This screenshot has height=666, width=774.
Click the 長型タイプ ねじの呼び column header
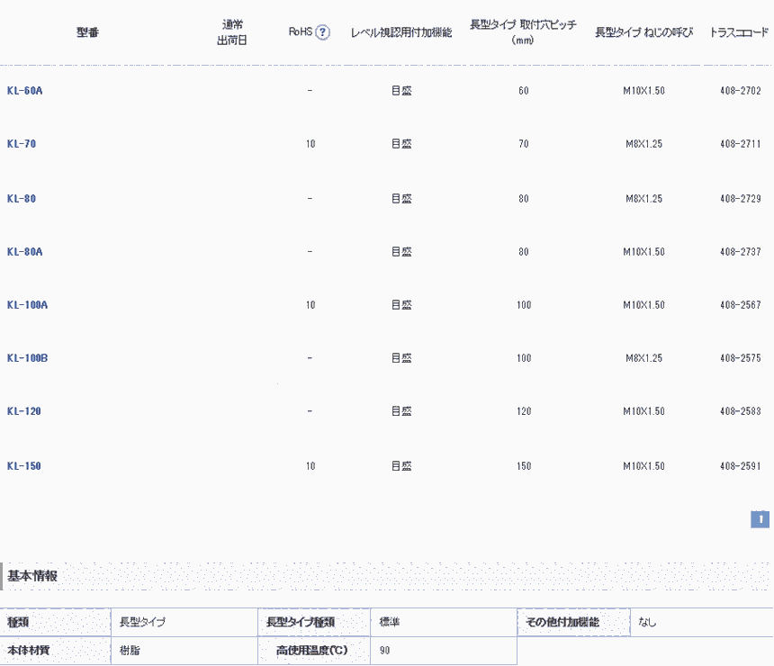coord(643,32)
